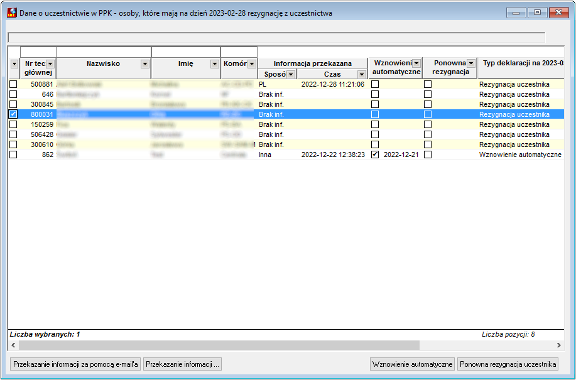This screenshot has width=576, height=380.
Task: Select Brak inf. cell in row 646
Action: tap(277, 94)
